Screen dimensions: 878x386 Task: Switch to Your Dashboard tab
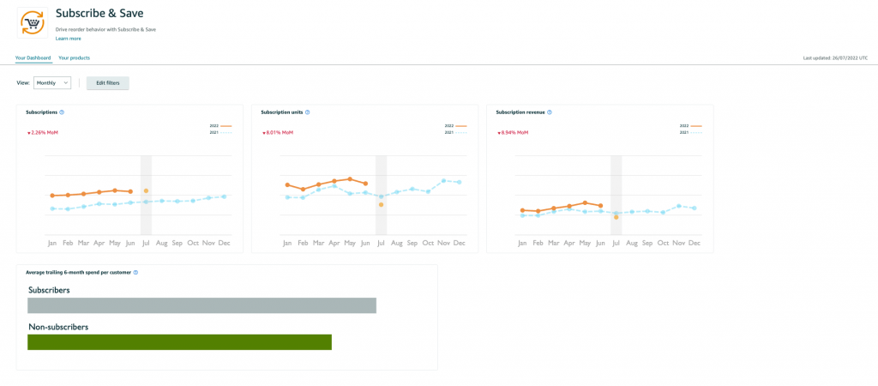(33, 57)
